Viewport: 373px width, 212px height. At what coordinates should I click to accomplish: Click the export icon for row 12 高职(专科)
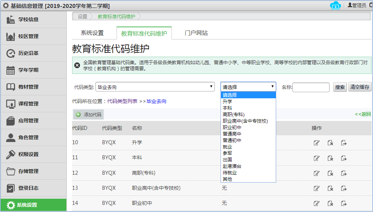click(x=344, y=173)
